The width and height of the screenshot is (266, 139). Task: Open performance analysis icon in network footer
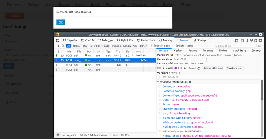(x=58, y=135)
